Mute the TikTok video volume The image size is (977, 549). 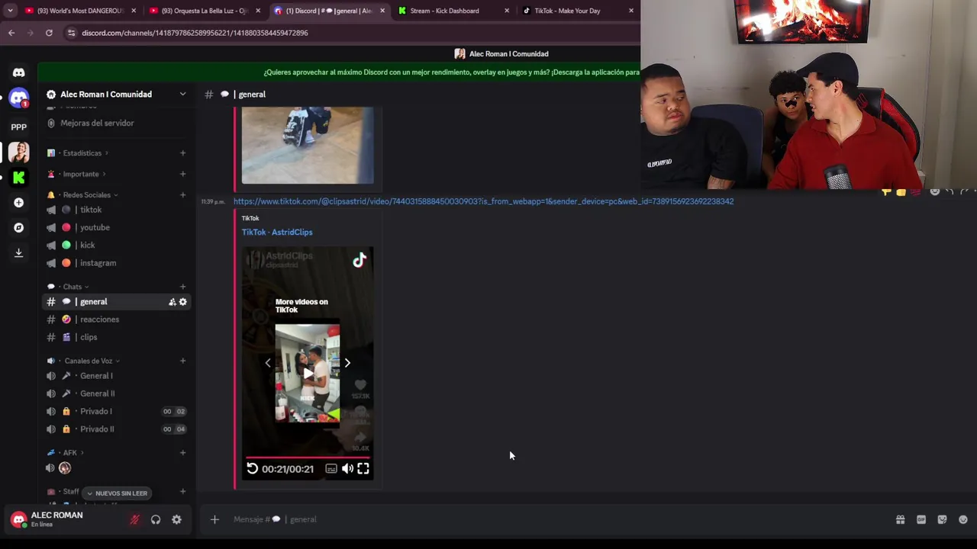(347, 468)
